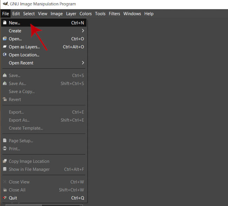Open the Tools menu

coord(100,14)
